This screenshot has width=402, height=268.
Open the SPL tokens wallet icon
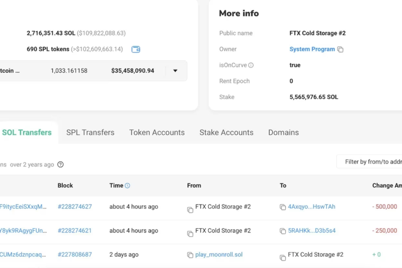136,49
